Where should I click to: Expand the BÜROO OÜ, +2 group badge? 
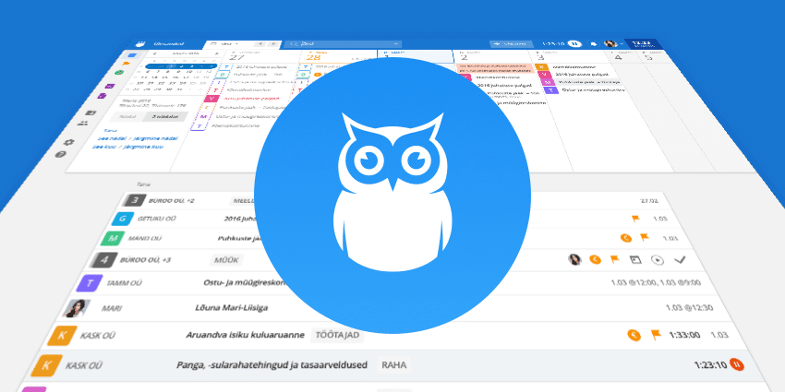point(134,201)
